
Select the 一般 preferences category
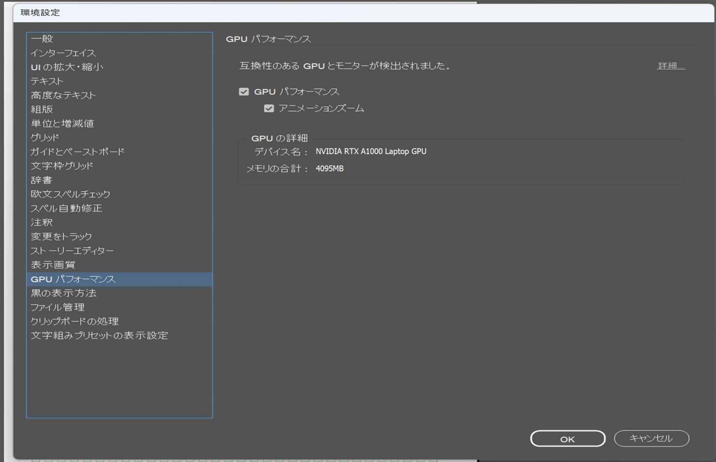coord(42,38)
